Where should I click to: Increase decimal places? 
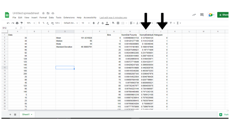[52, 23]
